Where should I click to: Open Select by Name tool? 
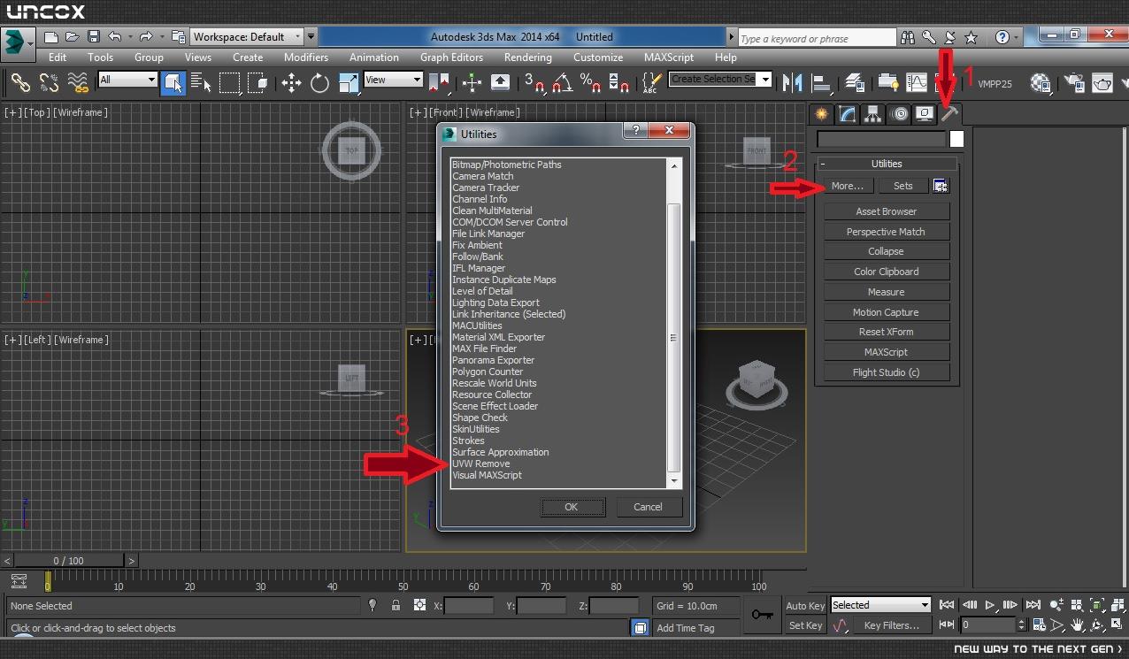(201, 83)
